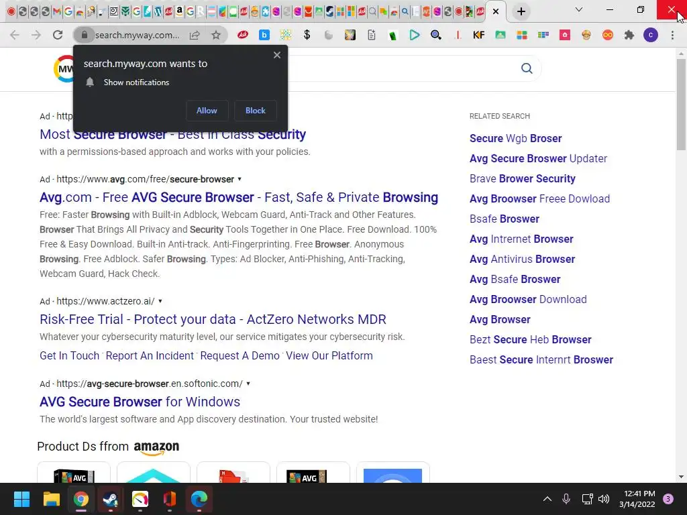The width and height of the screenshot is (687, 515).
Task: Share this page using the share icon
Action: pos(195,35)
